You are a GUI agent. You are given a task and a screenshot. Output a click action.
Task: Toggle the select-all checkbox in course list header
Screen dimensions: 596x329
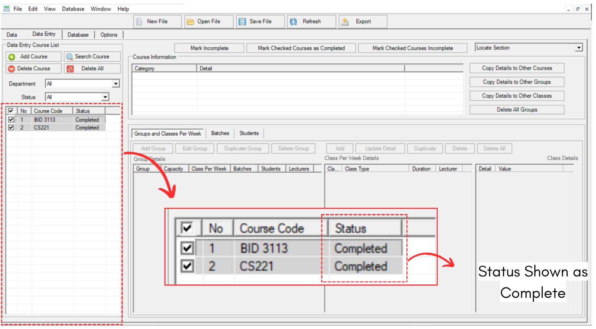click(x=11, y=111)
